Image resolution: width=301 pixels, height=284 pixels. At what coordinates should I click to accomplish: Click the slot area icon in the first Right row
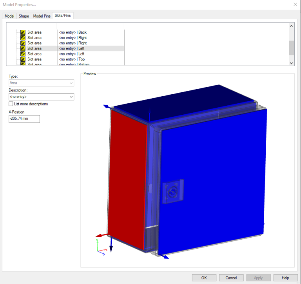23,38
